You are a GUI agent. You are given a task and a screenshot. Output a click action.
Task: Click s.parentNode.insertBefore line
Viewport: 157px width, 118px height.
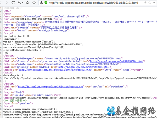tap(24, 50)
